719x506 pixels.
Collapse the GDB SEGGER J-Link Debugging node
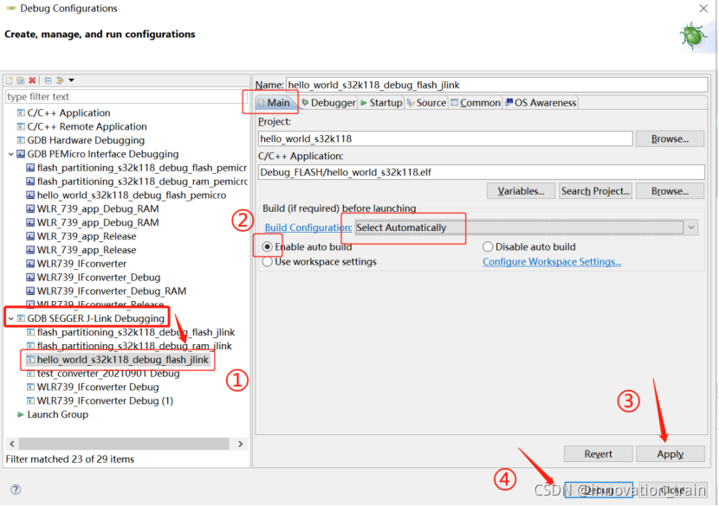(11, 318)
